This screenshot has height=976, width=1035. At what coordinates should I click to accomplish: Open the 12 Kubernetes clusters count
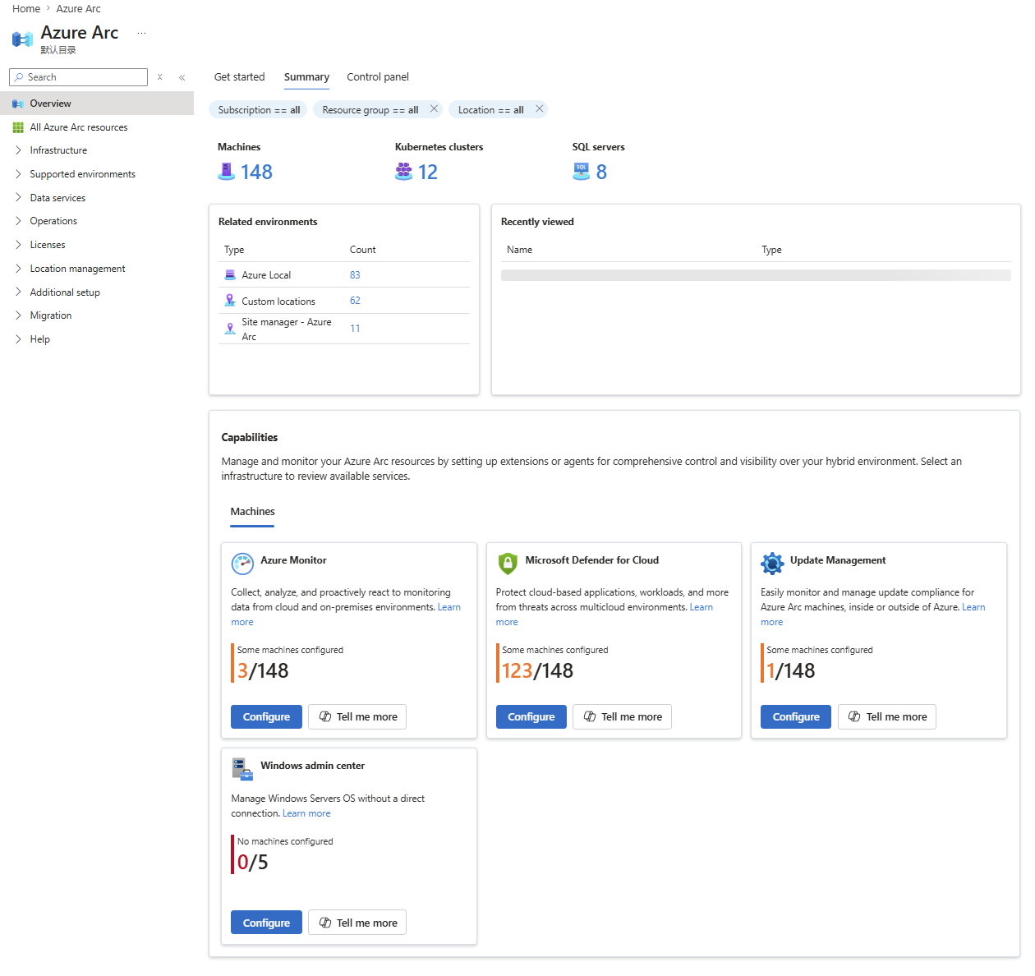point(428,172)
